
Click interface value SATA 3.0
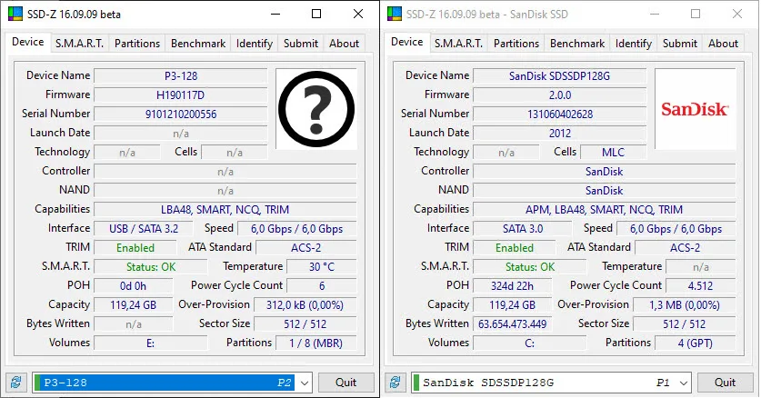click(522, 228)
